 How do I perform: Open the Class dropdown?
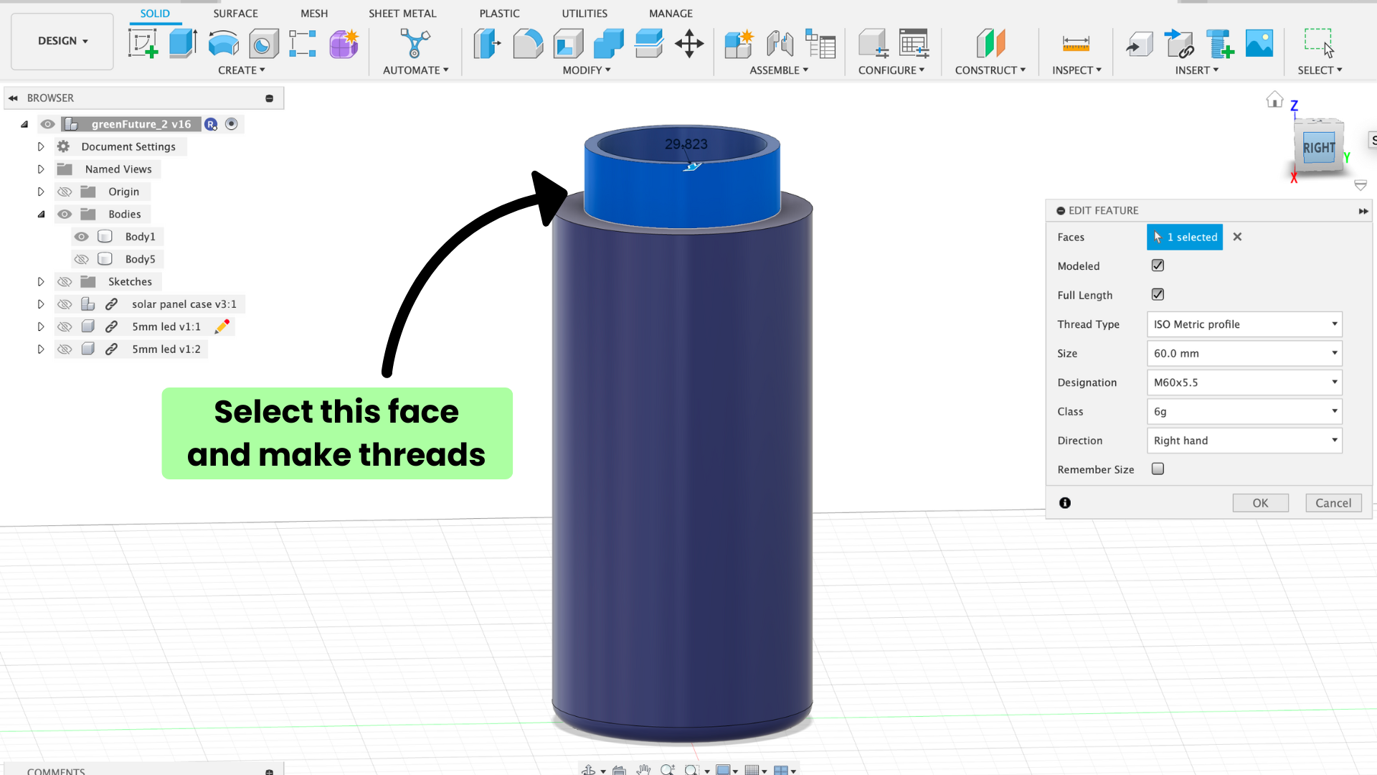click(1244, 411)
